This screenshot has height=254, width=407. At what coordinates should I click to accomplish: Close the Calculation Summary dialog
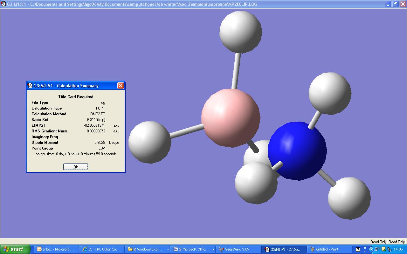click(121, 86)
